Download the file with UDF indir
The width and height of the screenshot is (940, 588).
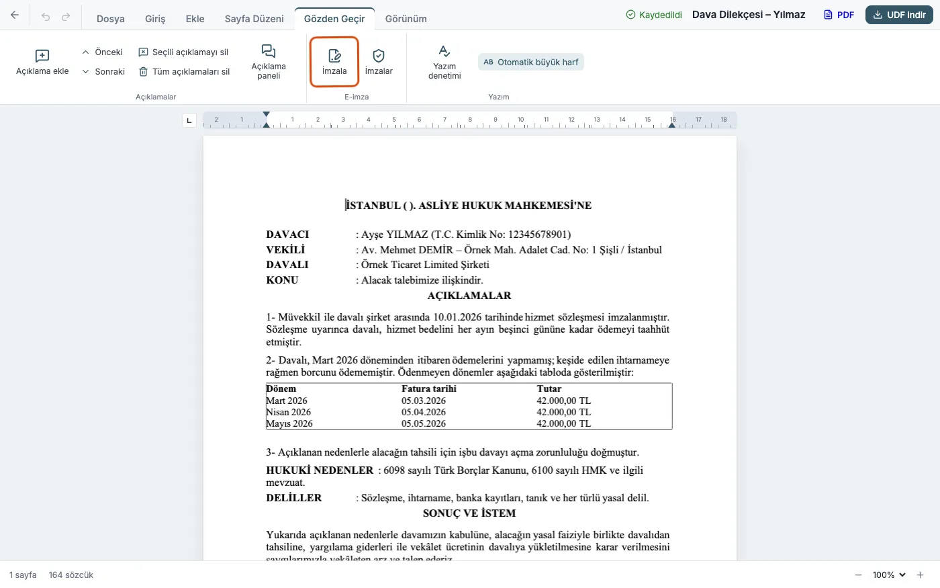[899, 15]
